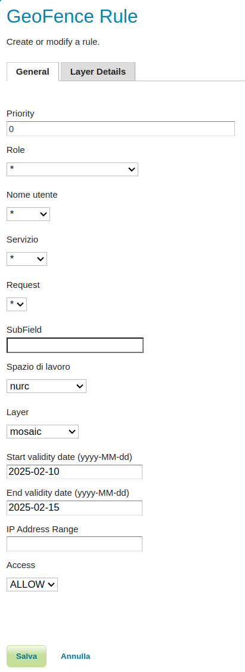The image size is (245, 672).
Task: Open the Layer dropdown showing mosaic
Action: pyautogui.click(x=42, y=431)
